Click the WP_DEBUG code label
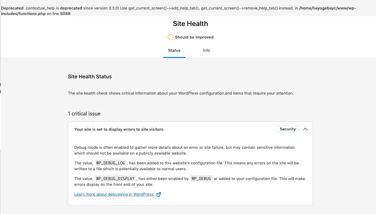The image size is (376, 214). 201,179
